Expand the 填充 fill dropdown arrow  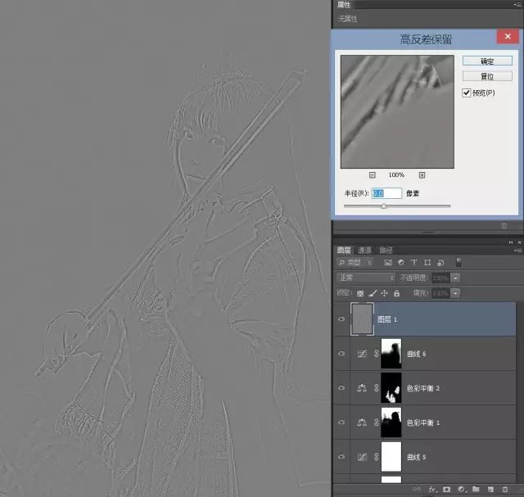click(455, 293)
